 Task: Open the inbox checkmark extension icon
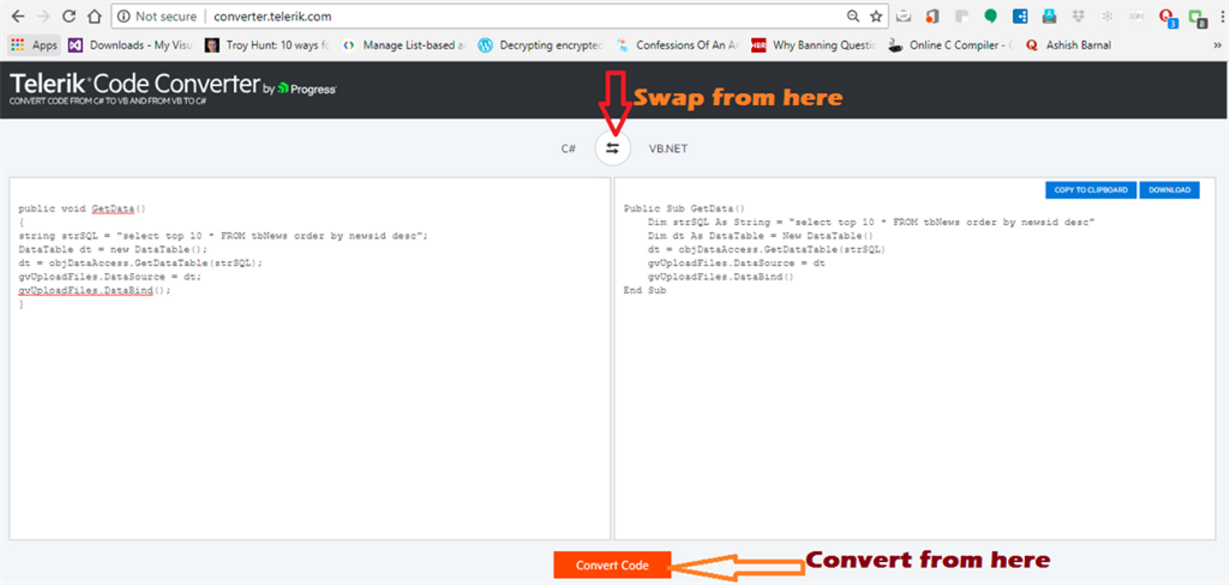[x=904, y=16]
